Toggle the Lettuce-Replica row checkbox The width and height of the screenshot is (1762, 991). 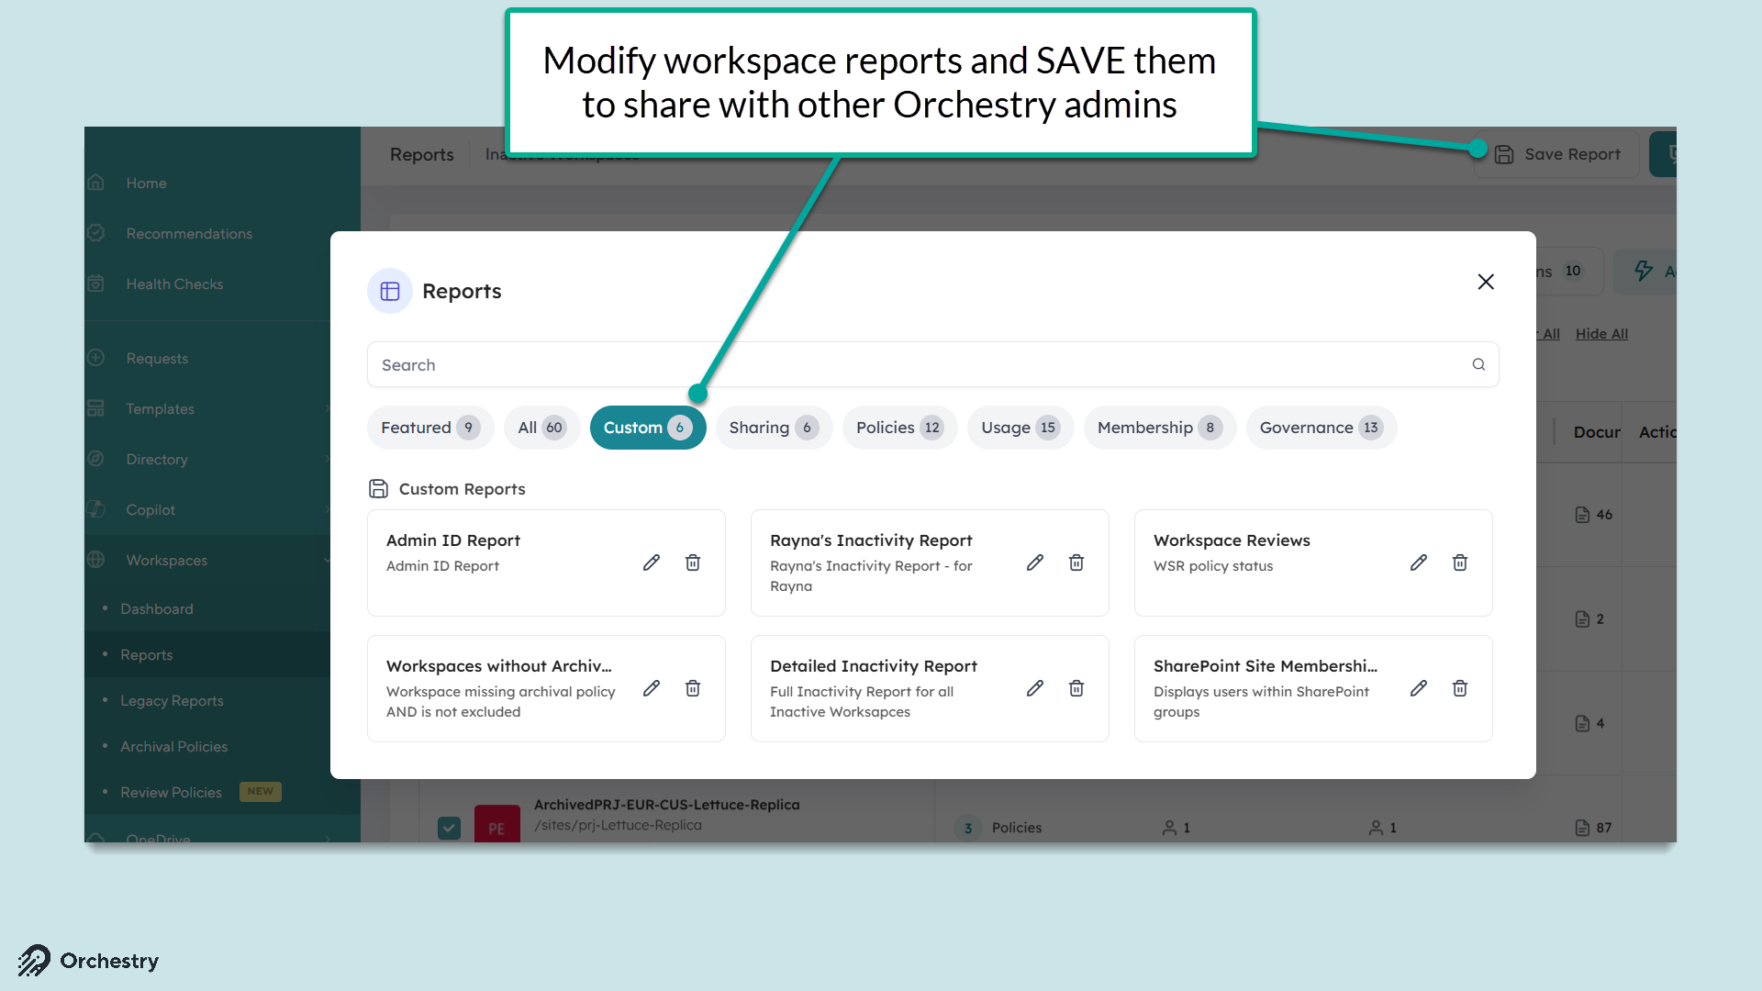pyautogui.click(x=449, y=828)
